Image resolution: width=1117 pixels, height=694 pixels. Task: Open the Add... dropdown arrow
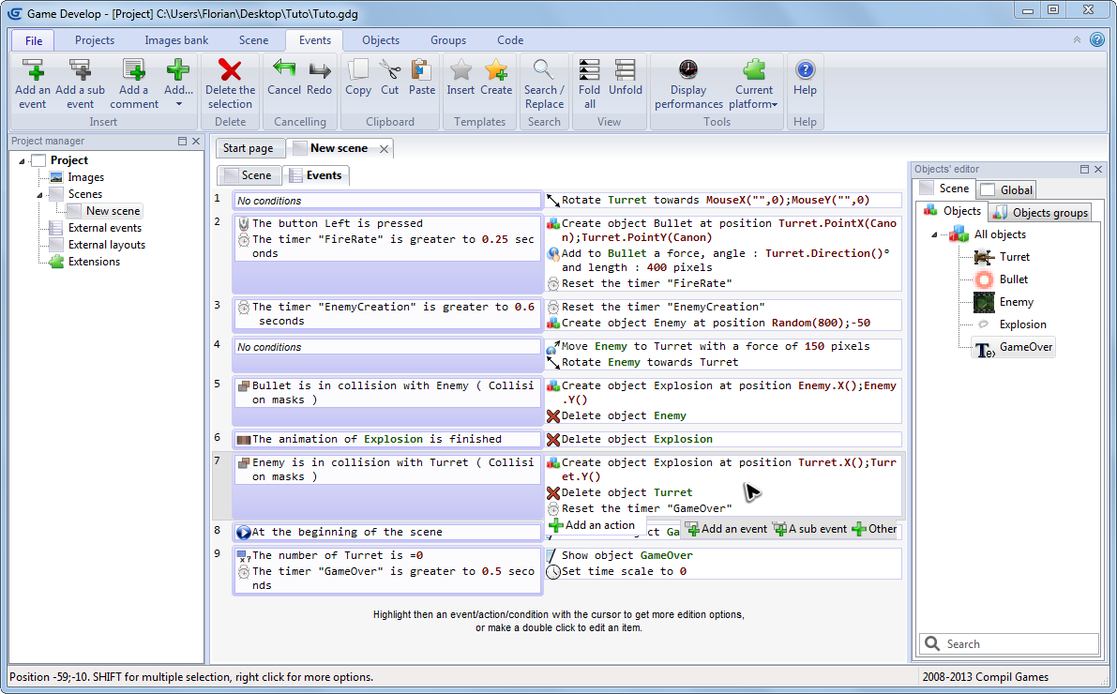click(178, 104)
